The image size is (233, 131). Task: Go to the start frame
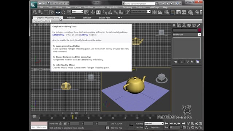(x=167, y=124)
